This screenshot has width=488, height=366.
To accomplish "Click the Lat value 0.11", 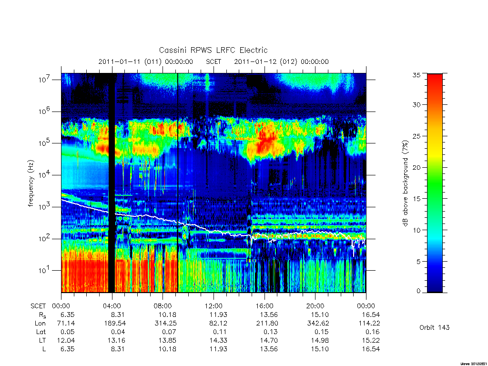I will (220, 332).
